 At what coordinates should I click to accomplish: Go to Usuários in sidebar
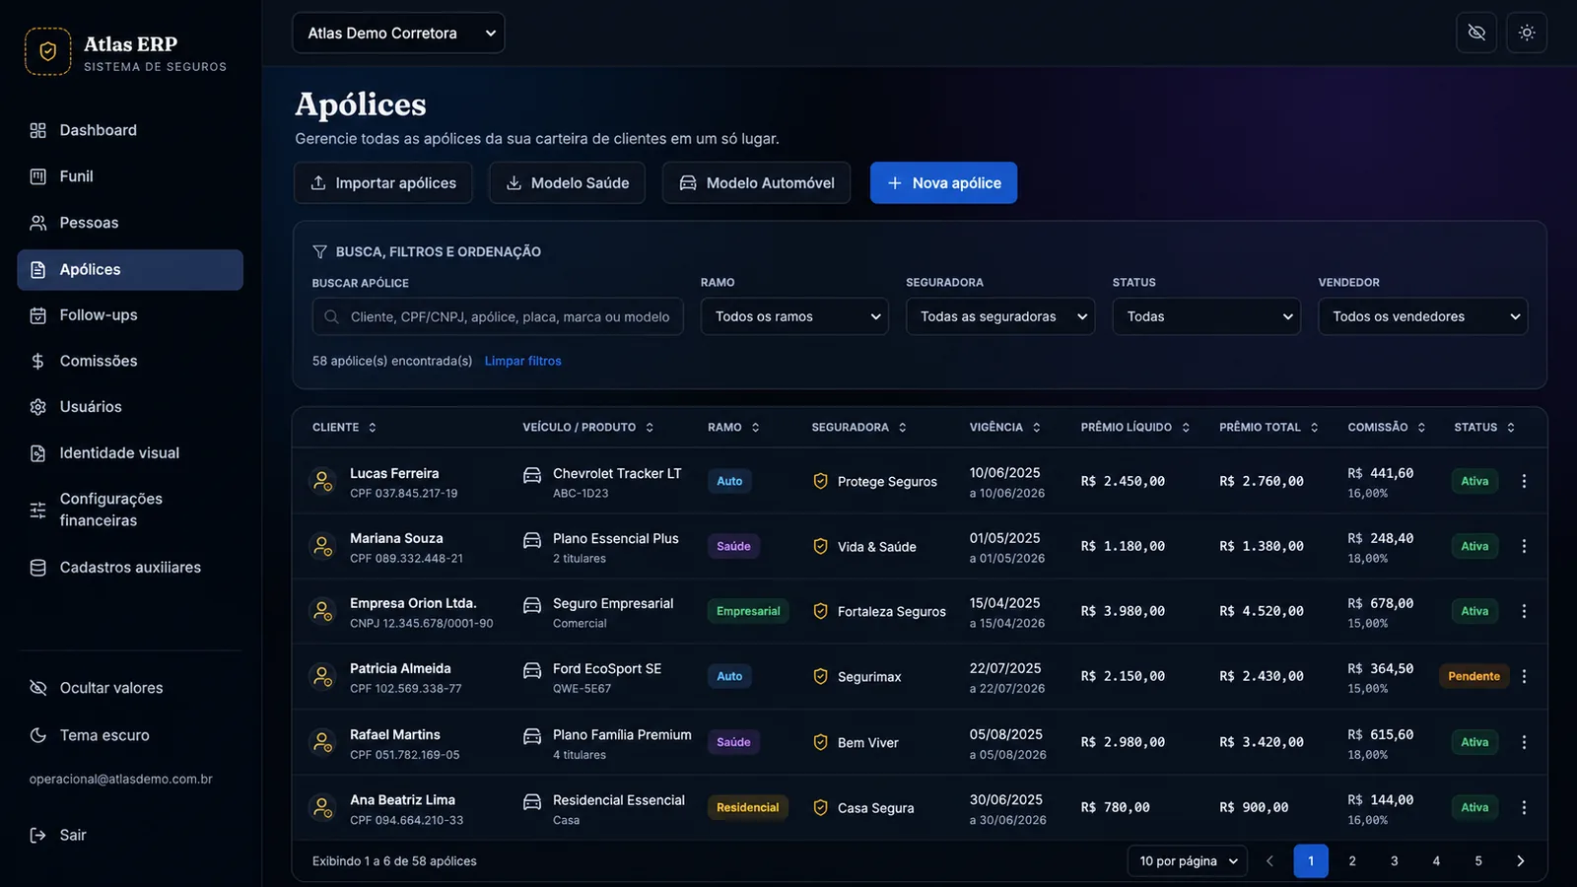click(x=130, y=407)
